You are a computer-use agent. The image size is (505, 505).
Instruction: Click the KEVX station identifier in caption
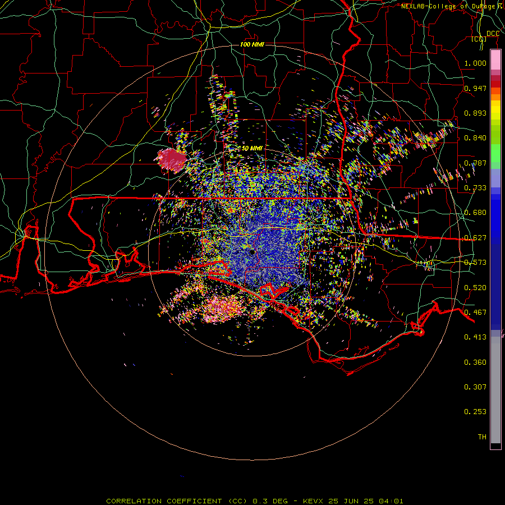[x=314, y=501]
